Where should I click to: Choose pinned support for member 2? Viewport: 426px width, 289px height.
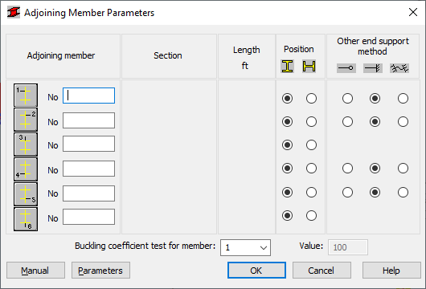pyautogui.click(x=347, y=121)
